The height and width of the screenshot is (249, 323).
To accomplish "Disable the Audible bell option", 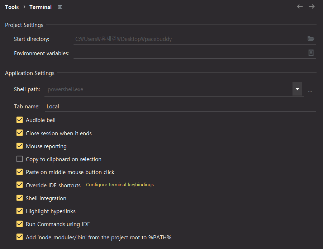I will pos(20,120).
